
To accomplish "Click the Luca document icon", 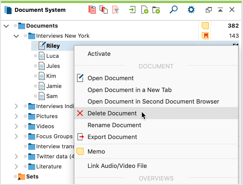I will (x=42, y=56).
